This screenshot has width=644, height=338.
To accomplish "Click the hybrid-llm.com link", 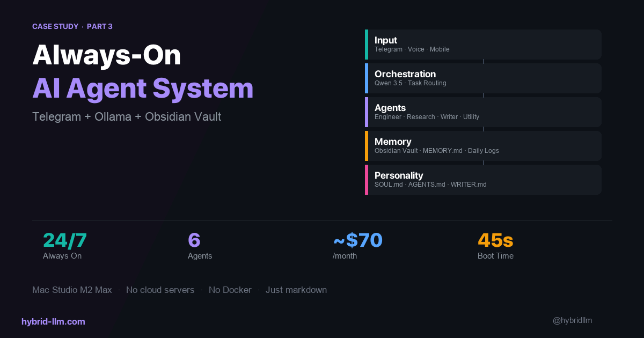I will tap(53, 321).
